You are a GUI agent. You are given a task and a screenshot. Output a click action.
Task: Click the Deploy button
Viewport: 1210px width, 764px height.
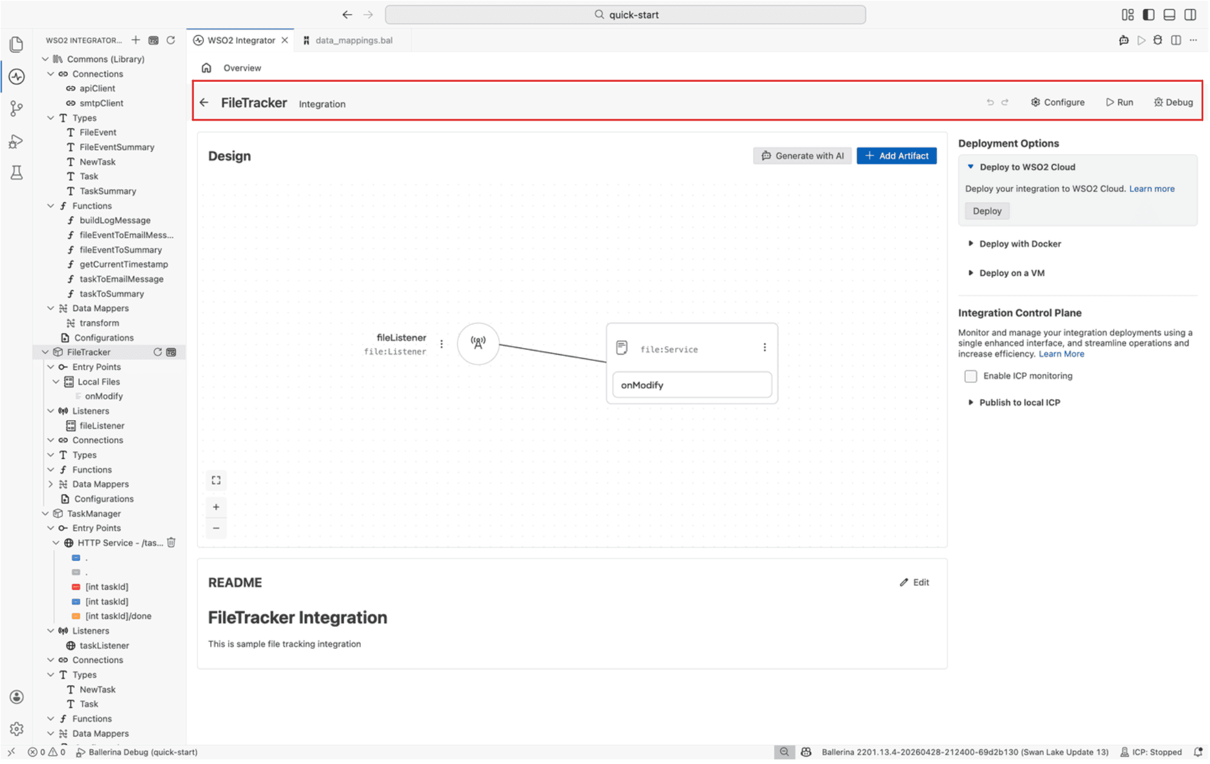pyautogui.click(x=987, y=211)
